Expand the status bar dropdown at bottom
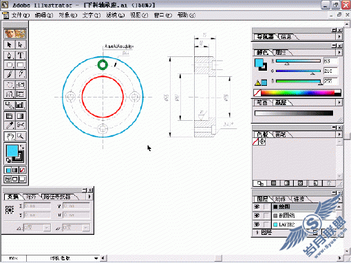351x263 pixels. coord(96,258)
